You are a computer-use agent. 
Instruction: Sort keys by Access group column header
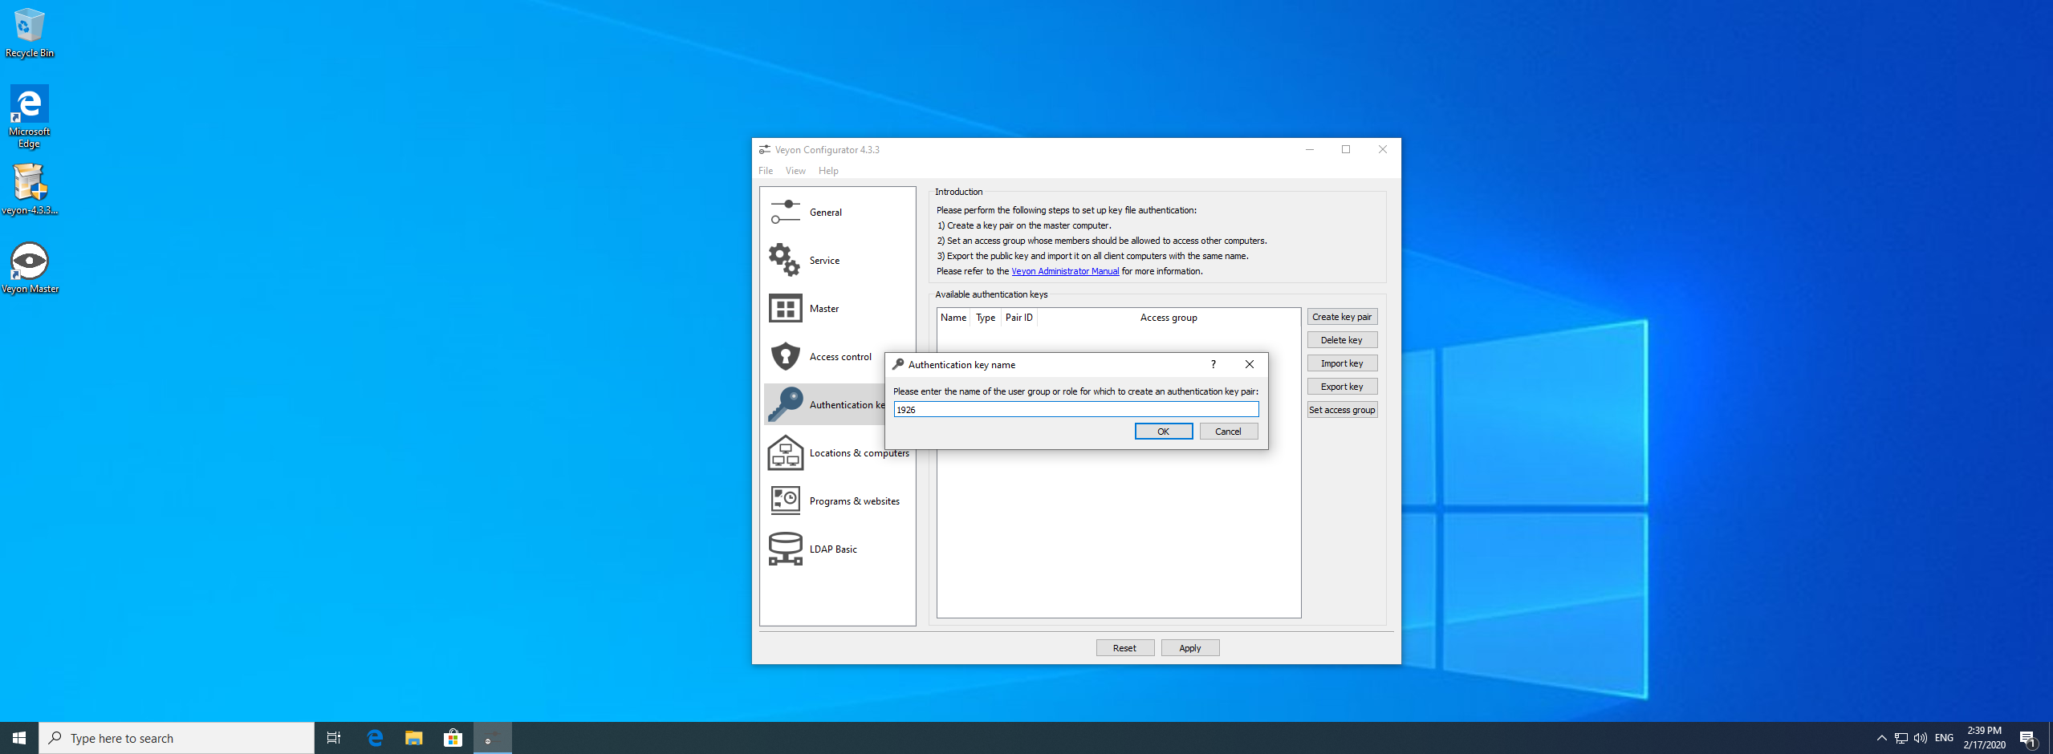tap(1169, 318)
